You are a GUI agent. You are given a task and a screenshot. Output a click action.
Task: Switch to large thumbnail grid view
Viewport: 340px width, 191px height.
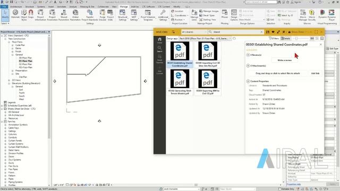[x=312, y=38]
